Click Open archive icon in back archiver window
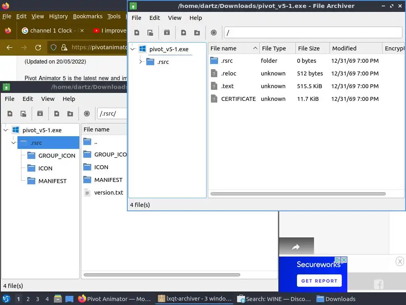 coord(23,114)
